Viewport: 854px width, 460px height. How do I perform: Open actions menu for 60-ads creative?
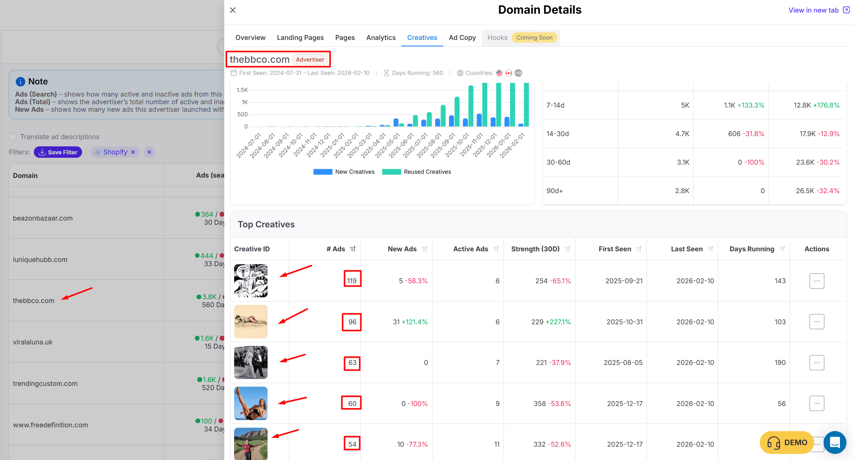click(816, 403)
